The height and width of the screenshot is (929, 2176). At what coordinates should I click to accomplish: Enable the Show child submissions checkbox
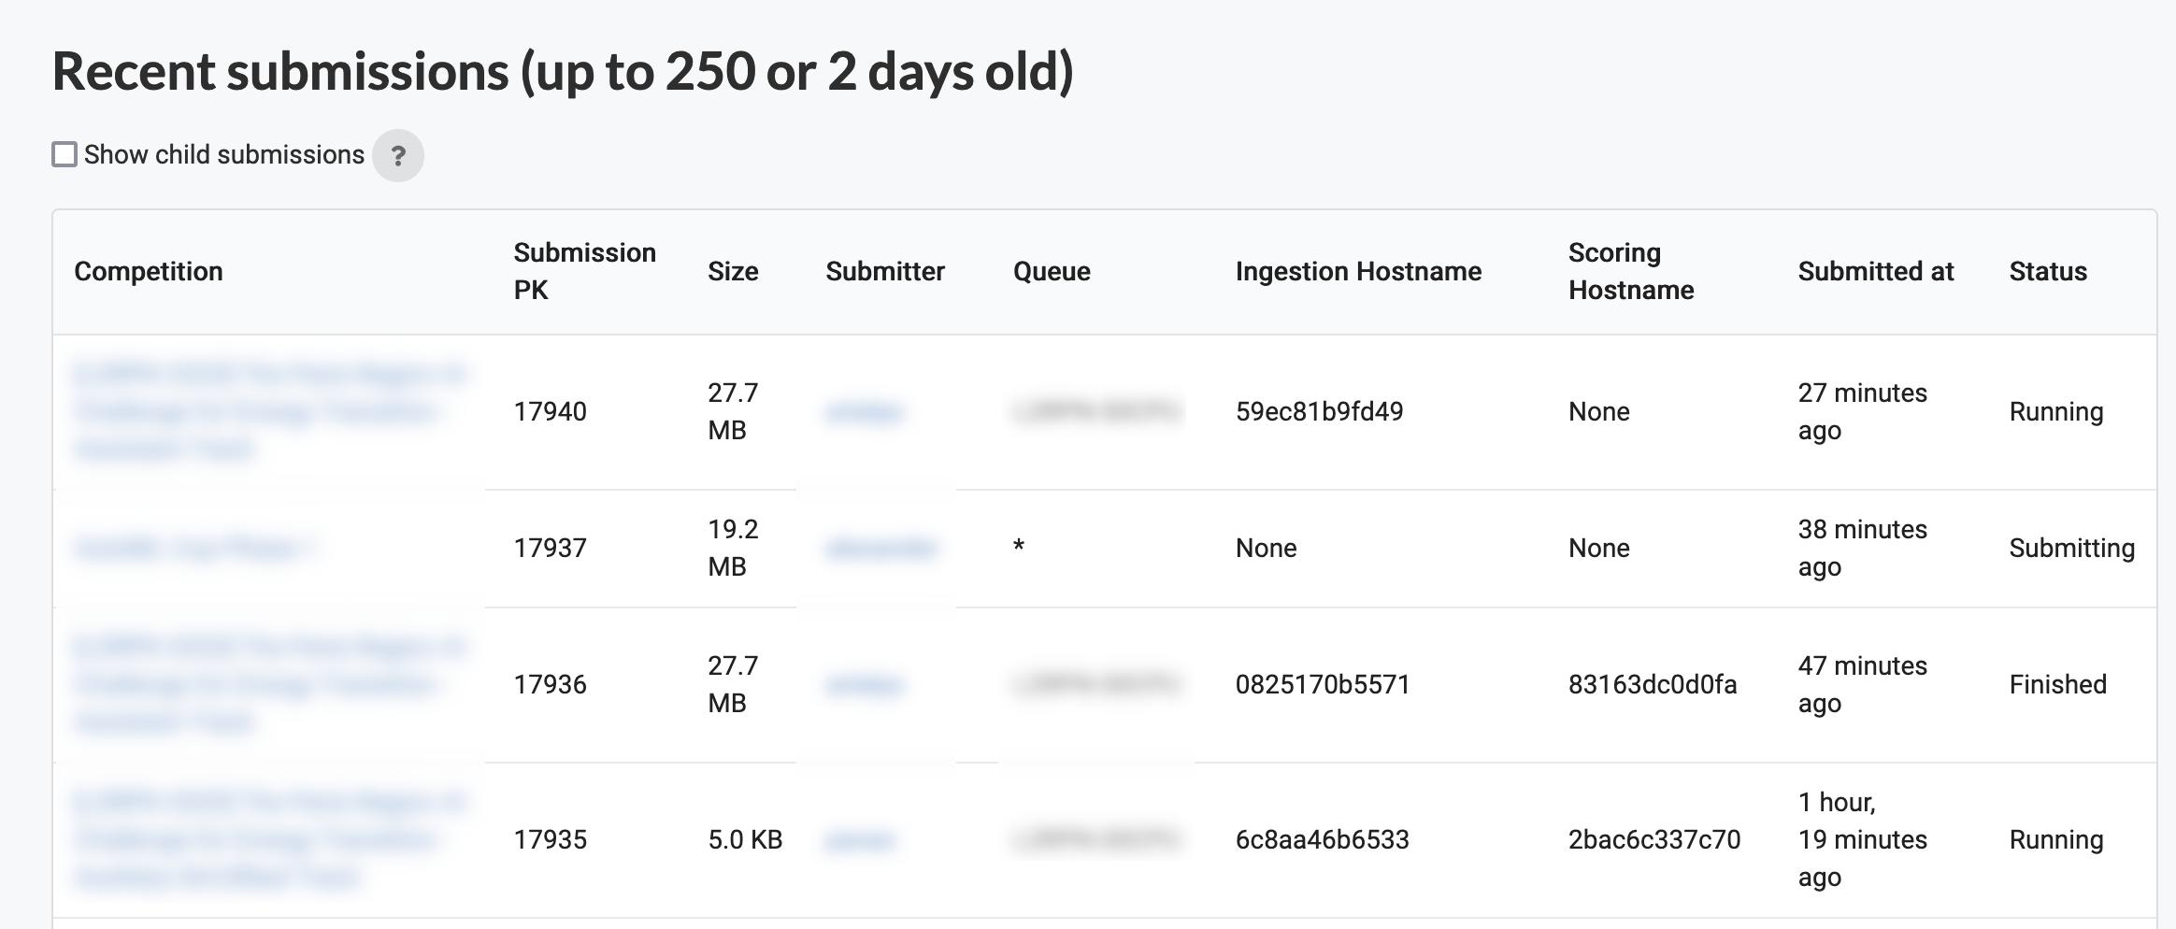[x=64, y=154]
